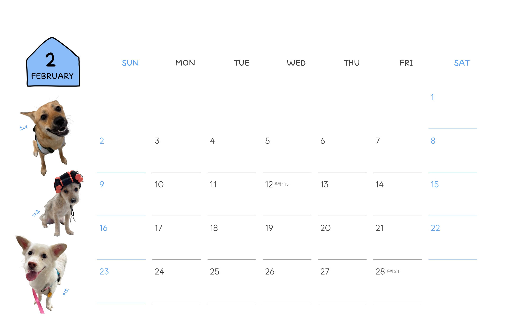Click the TUE column header

pos(242,63)
